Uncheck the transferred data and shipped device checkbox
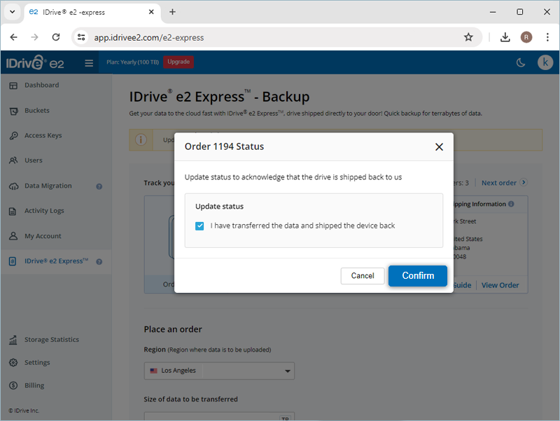560x421 pixels. tap(199, 226)
